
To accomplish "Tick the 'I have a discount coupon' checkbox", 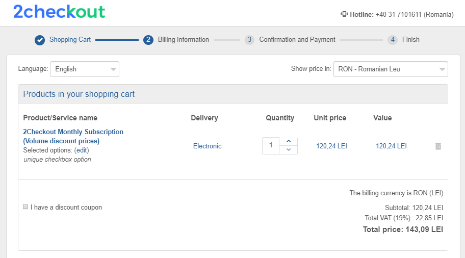I will point(25,207).
